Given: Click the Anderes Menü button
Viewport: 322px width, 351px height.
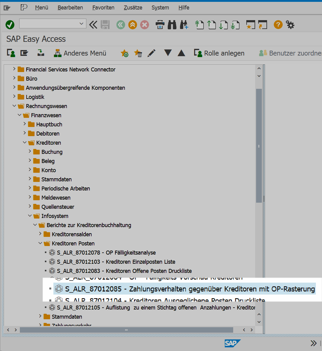Looking at the screenshot, I should coord(80,53).
